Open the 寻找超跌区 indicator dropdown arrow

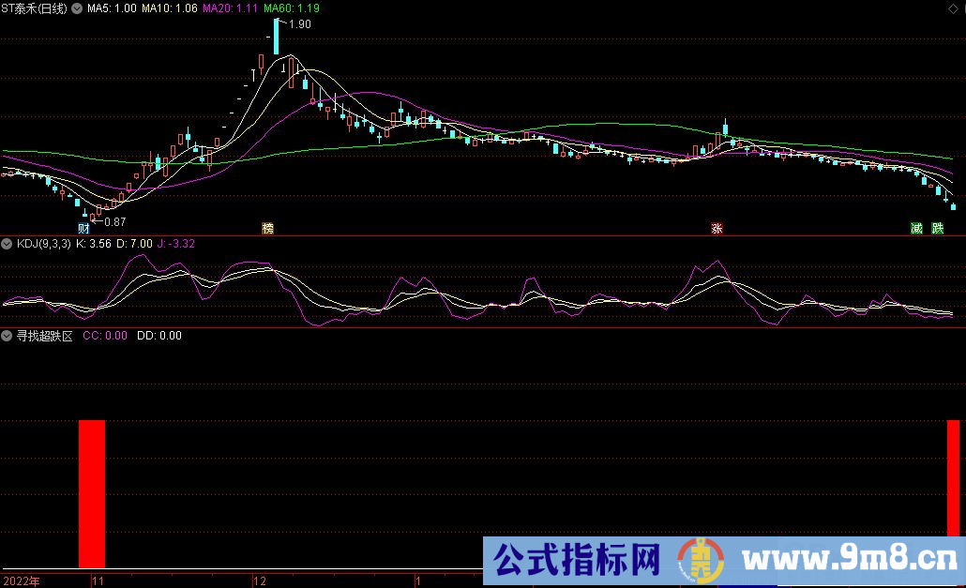pos(7,336)
